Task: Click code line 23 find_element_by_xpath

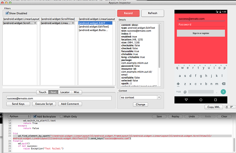Action: pyautogui.click(x=122, y=137)
